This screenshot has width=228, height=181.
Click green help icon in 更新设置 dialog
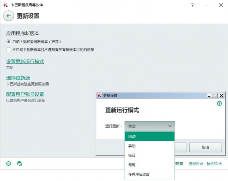[219, 103]
